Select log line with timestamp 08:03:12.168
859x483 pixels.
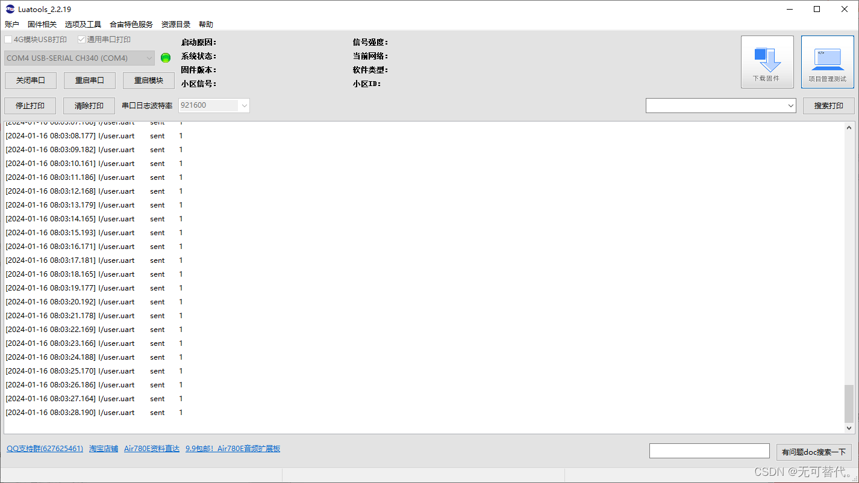[x=94, y=191]
